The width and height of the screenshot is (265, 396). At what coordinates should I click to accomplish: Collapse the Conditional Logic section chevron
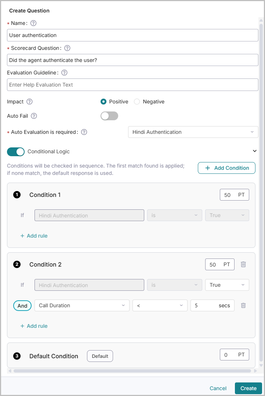[x=255, y=151]
